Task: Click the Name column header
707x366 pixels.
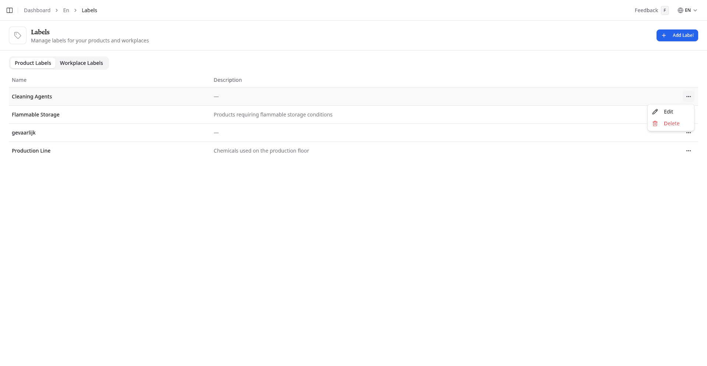Action: coord(19,80)
